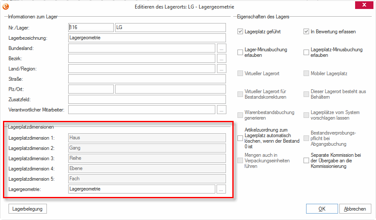Click the Ort input field
Viewport: 376px width, 220px height.
point(171,89)
